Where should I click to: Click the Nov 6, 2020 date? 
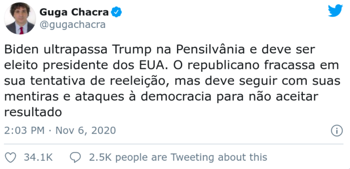[86, 131]
